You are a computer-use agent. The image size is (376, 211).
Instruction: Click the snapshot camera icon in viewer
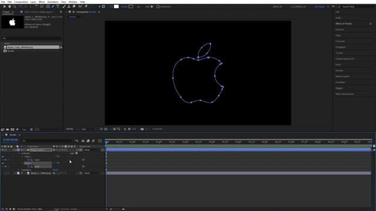[x=142, y=129]
